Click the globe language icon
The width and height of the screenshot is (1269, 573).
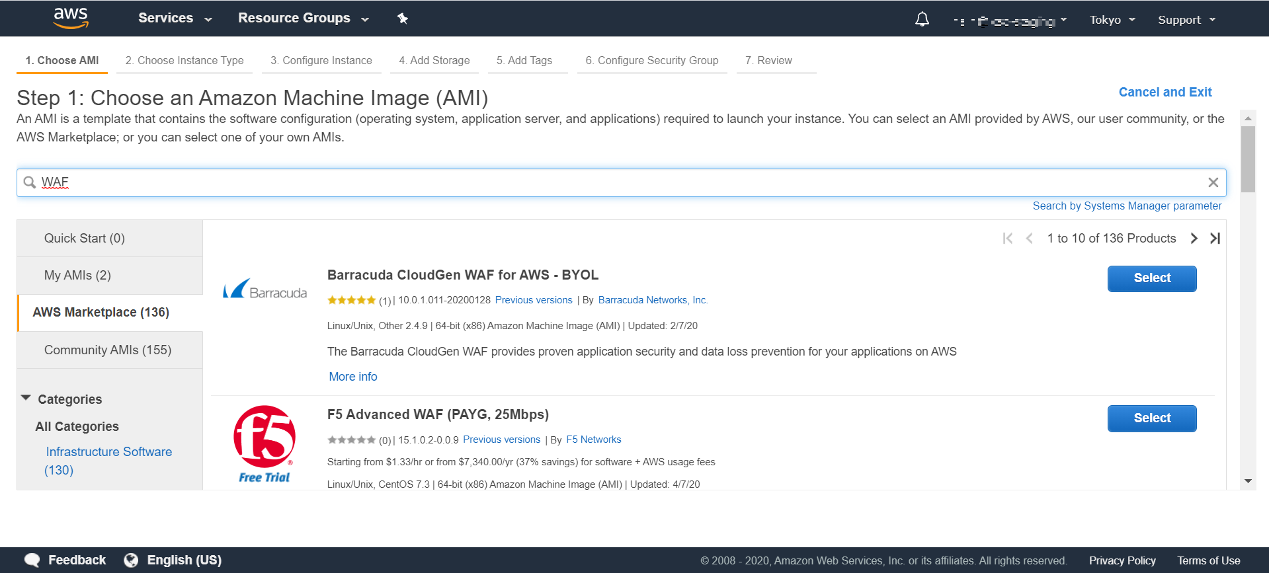(x=131, y=560)
